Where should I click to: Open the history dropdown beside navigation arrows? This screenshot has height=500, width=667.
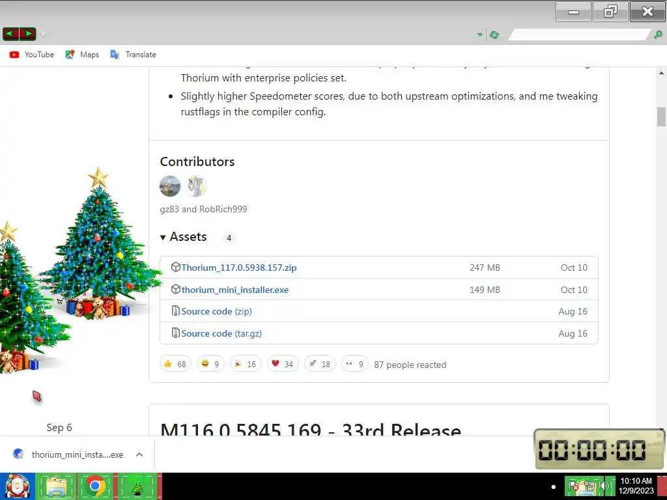(43, 35)
